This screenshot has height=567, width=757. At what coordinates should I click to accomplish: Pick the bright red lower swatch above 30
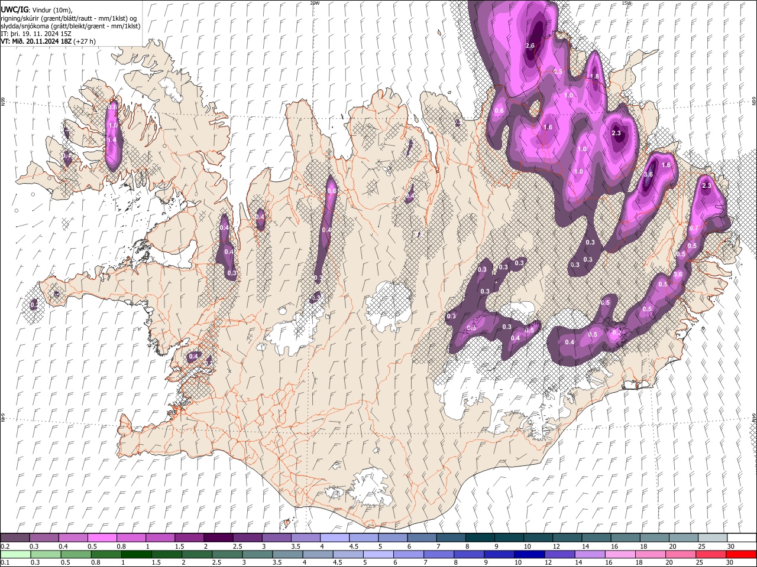tap(740, 554)
